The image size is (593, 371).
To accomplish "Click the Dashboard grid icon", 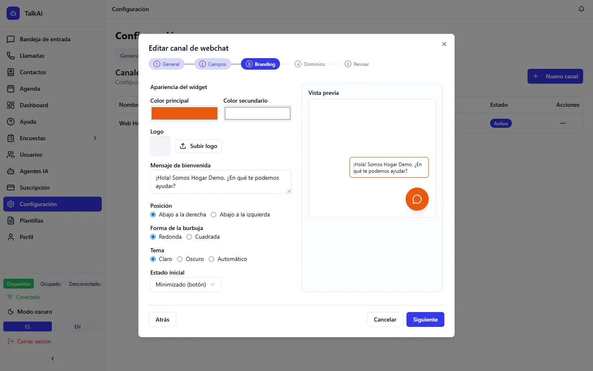I will [11, 105].
